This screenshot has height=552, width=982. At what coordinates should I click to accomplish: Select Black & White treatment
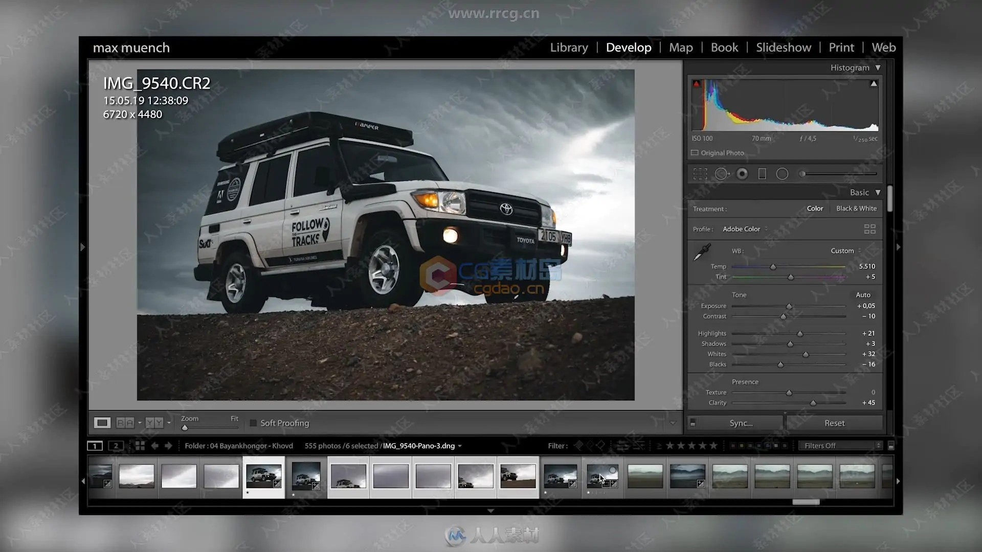(x=856, y=209)
